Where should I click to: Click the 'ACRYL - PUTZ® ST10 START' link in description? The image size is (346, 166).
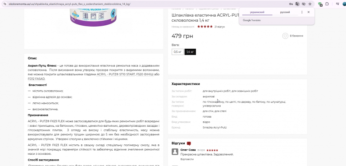pyautogui.click(x=116, y=74)
